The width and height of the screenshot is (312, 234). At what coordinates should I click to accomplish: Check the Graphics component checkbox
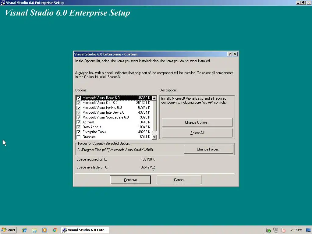click(79, 137)
